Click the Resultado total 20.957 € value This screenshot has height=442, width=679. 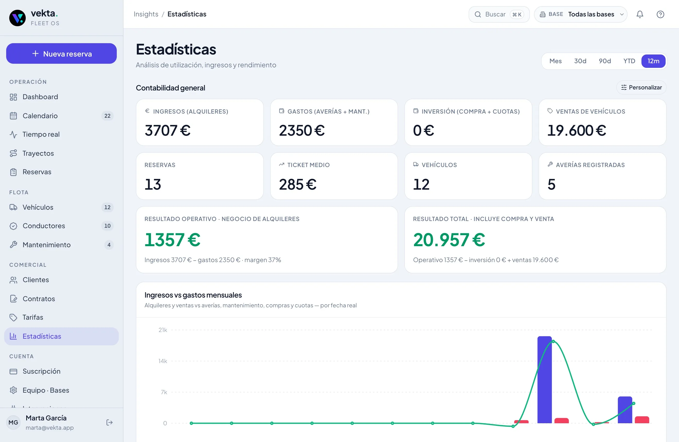point(449,240)
